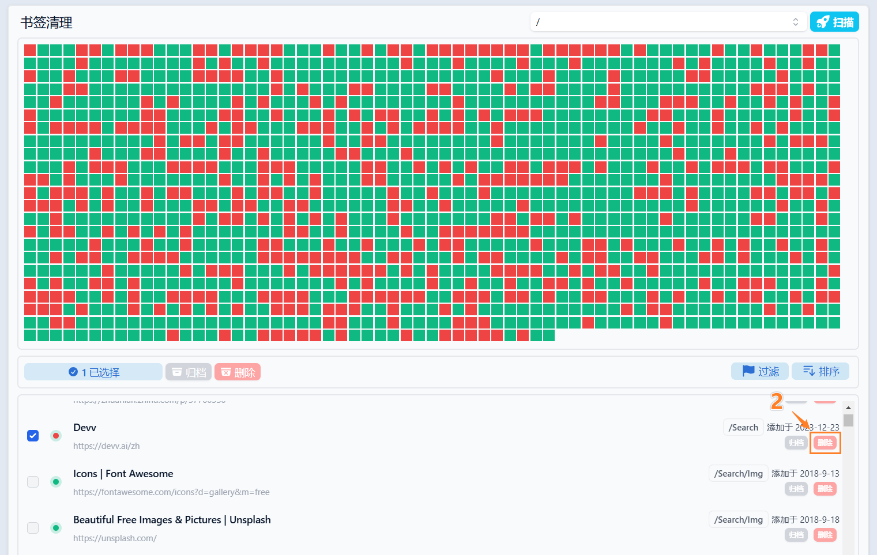Click the red status dot beside Devv
The width and height of the screenshot is (877, 555).
56,436
